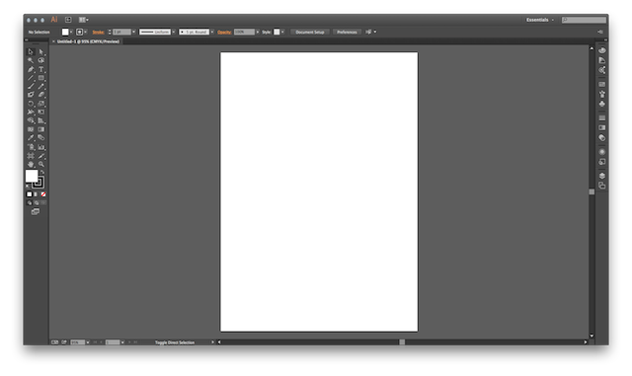This screenshot has height=376, width=632.
Task: Select the Lasso tool
Action: click(x=41, y=60)
